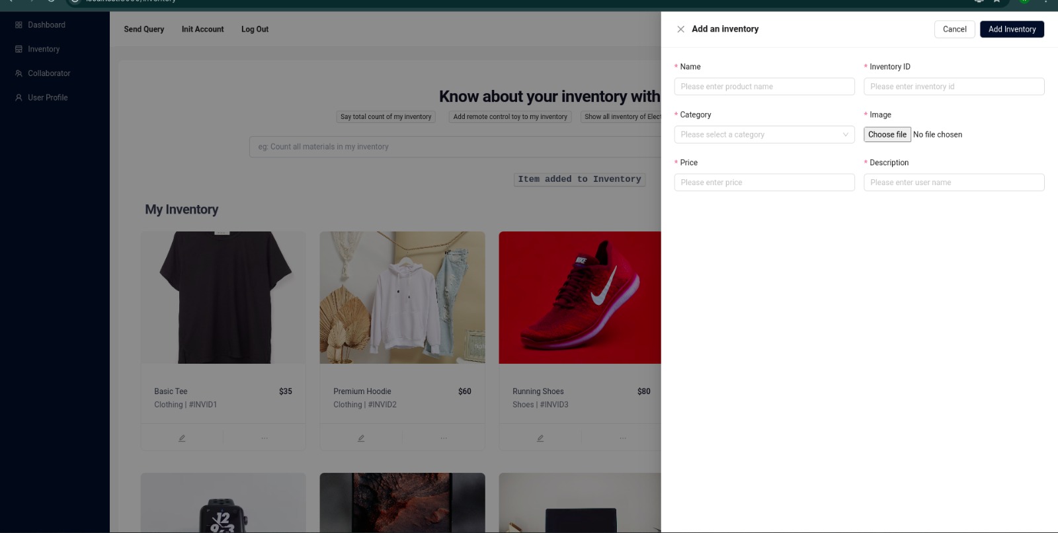Click the Add Inventory button
The width and height of the screenshot is (1058, 533).
(1012, 29)
